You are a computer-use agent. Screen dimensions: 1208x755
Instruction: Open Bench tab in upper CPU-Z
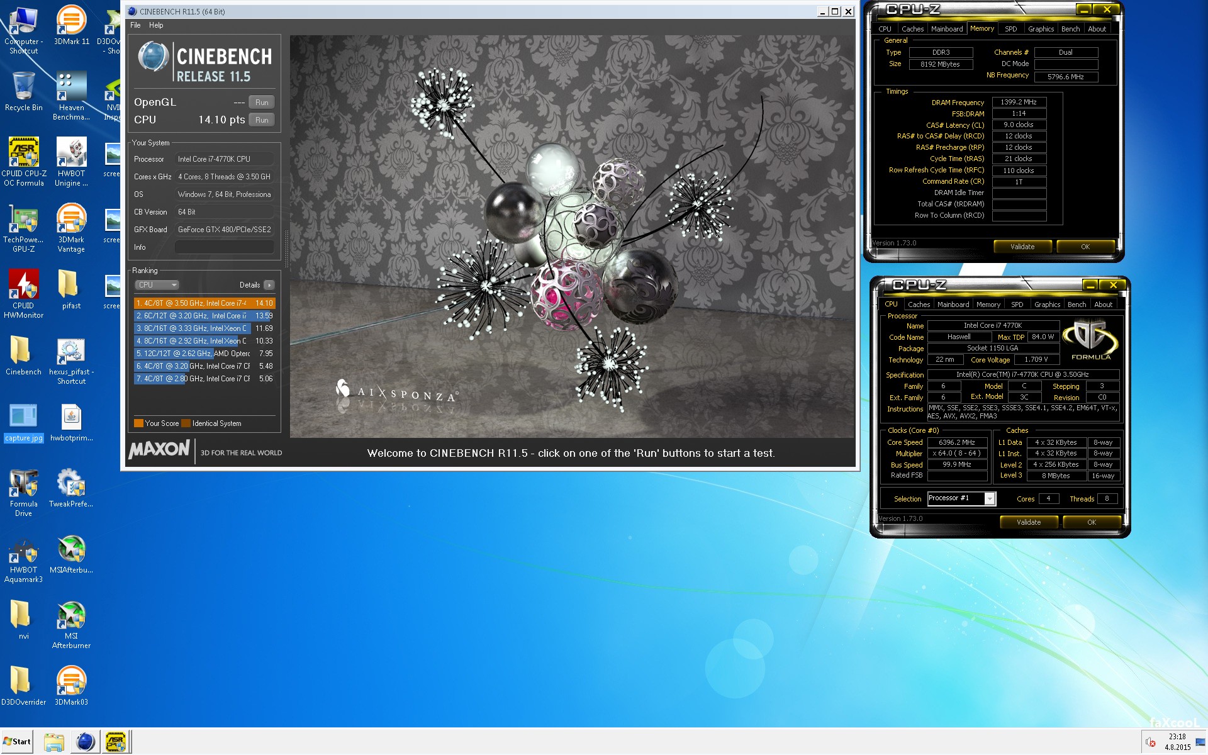pyautogui.click(x=1070, y=29)
